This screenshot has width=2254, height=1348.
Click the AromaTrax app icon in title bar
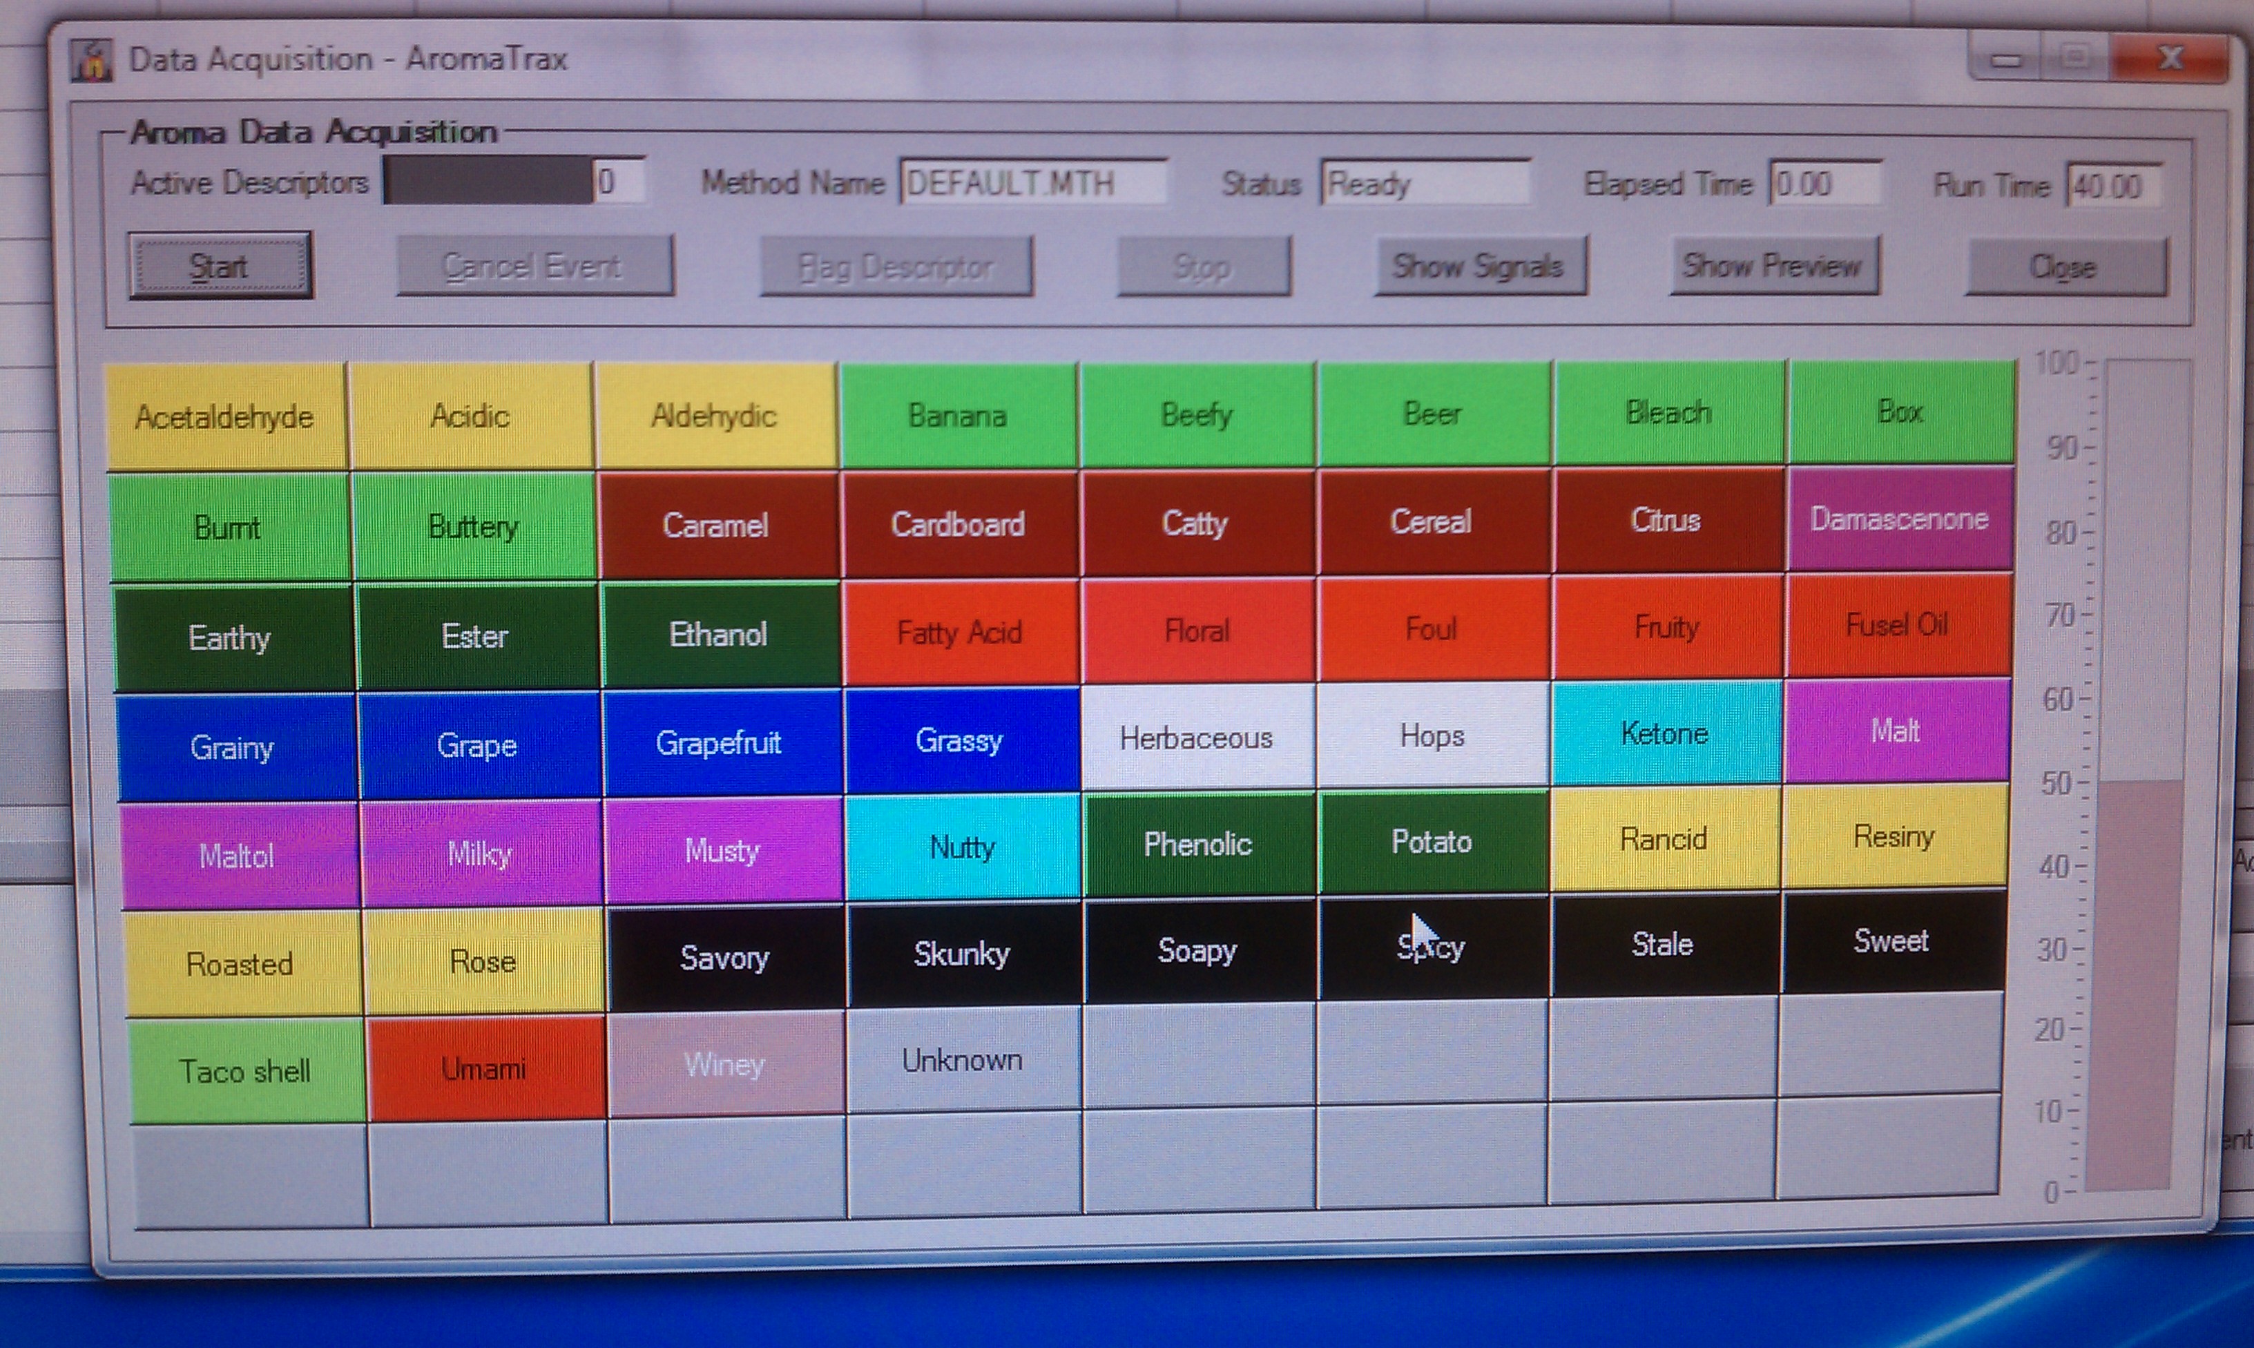tap(92, 60)
